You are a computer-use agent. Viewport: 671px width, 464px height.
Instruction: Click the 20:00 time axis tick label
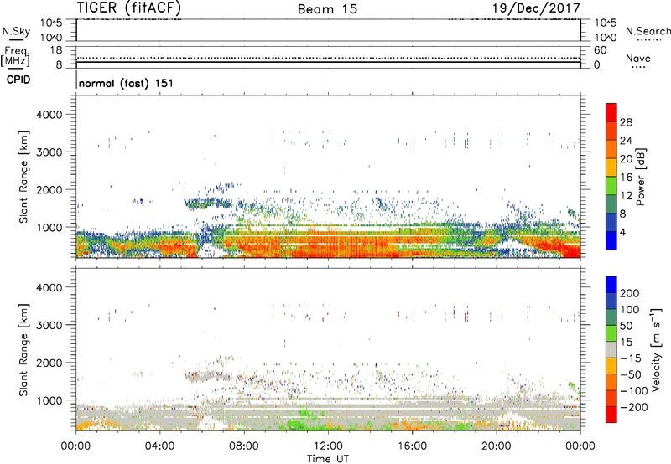coord(496,446)
